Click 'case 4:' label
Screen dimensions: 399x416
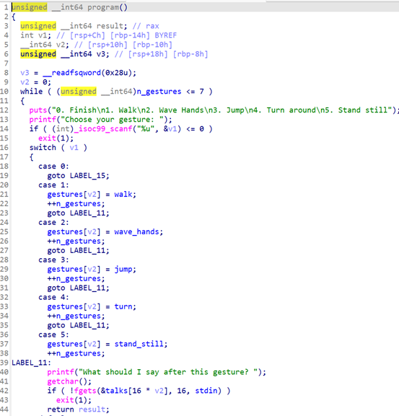click(x=53, y=297)
